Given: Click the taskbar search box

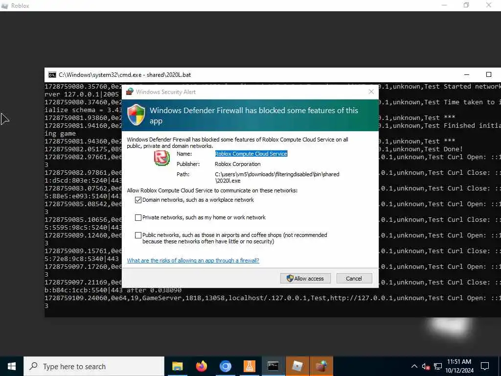Looking at the screenshot, I should pyautogui.click(x=94, y=366).
